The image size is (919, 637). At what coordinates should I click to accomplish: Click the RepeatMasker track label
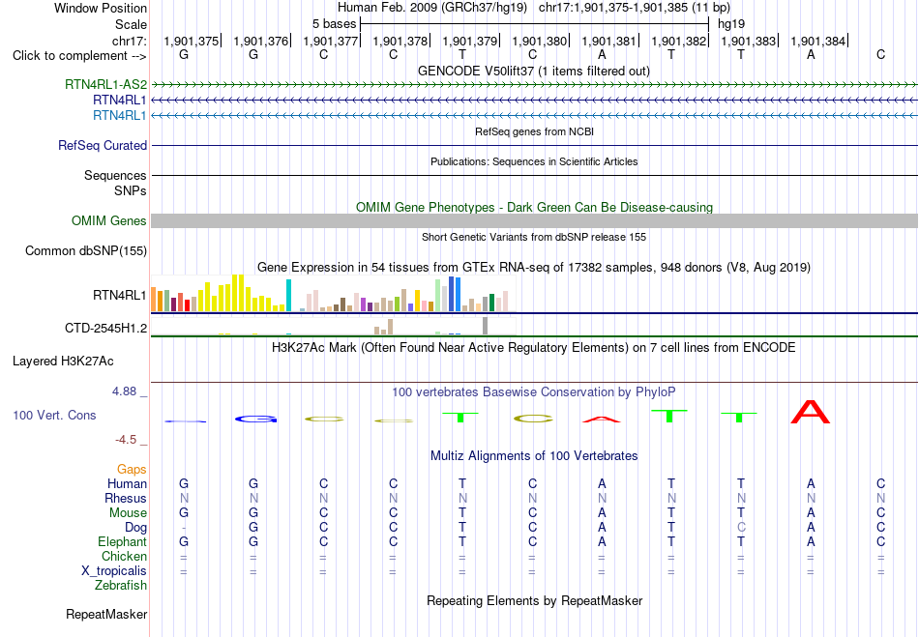coord(106,614)
